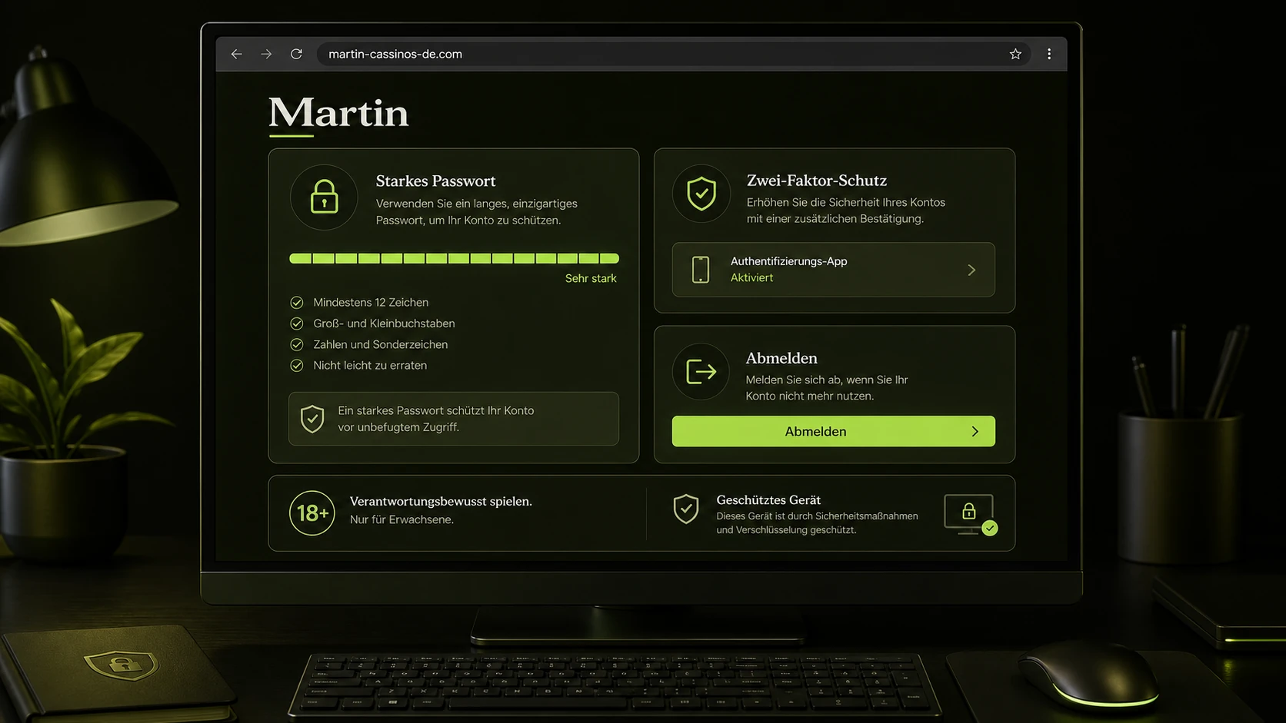This screenshot has width=1286, height=723.
Task: Click the locked monitor icon with green check
Action: point(970,514)
